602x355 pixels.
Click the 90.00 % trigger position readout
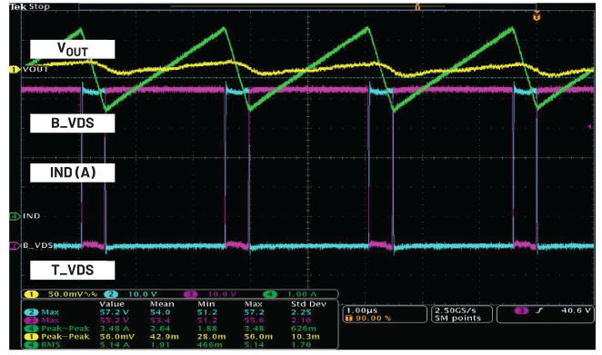pos(373,318)
